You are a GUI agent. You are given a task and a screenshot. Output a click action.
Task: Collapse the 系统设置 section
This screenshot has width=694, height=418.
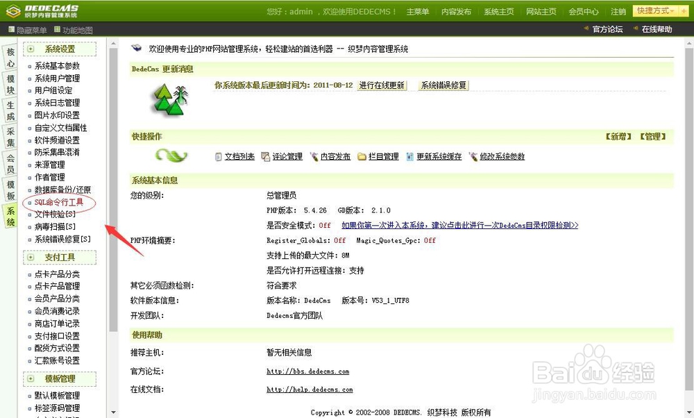coord(31,49)
